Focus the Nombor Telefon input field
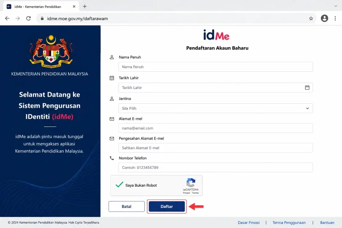The image size is (342, 228). coord(216,167)
